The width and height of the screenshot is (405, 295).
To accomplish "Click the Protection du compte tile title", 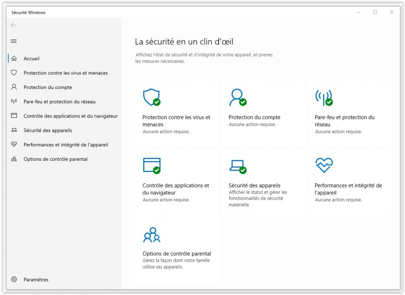I will (254, 117).
